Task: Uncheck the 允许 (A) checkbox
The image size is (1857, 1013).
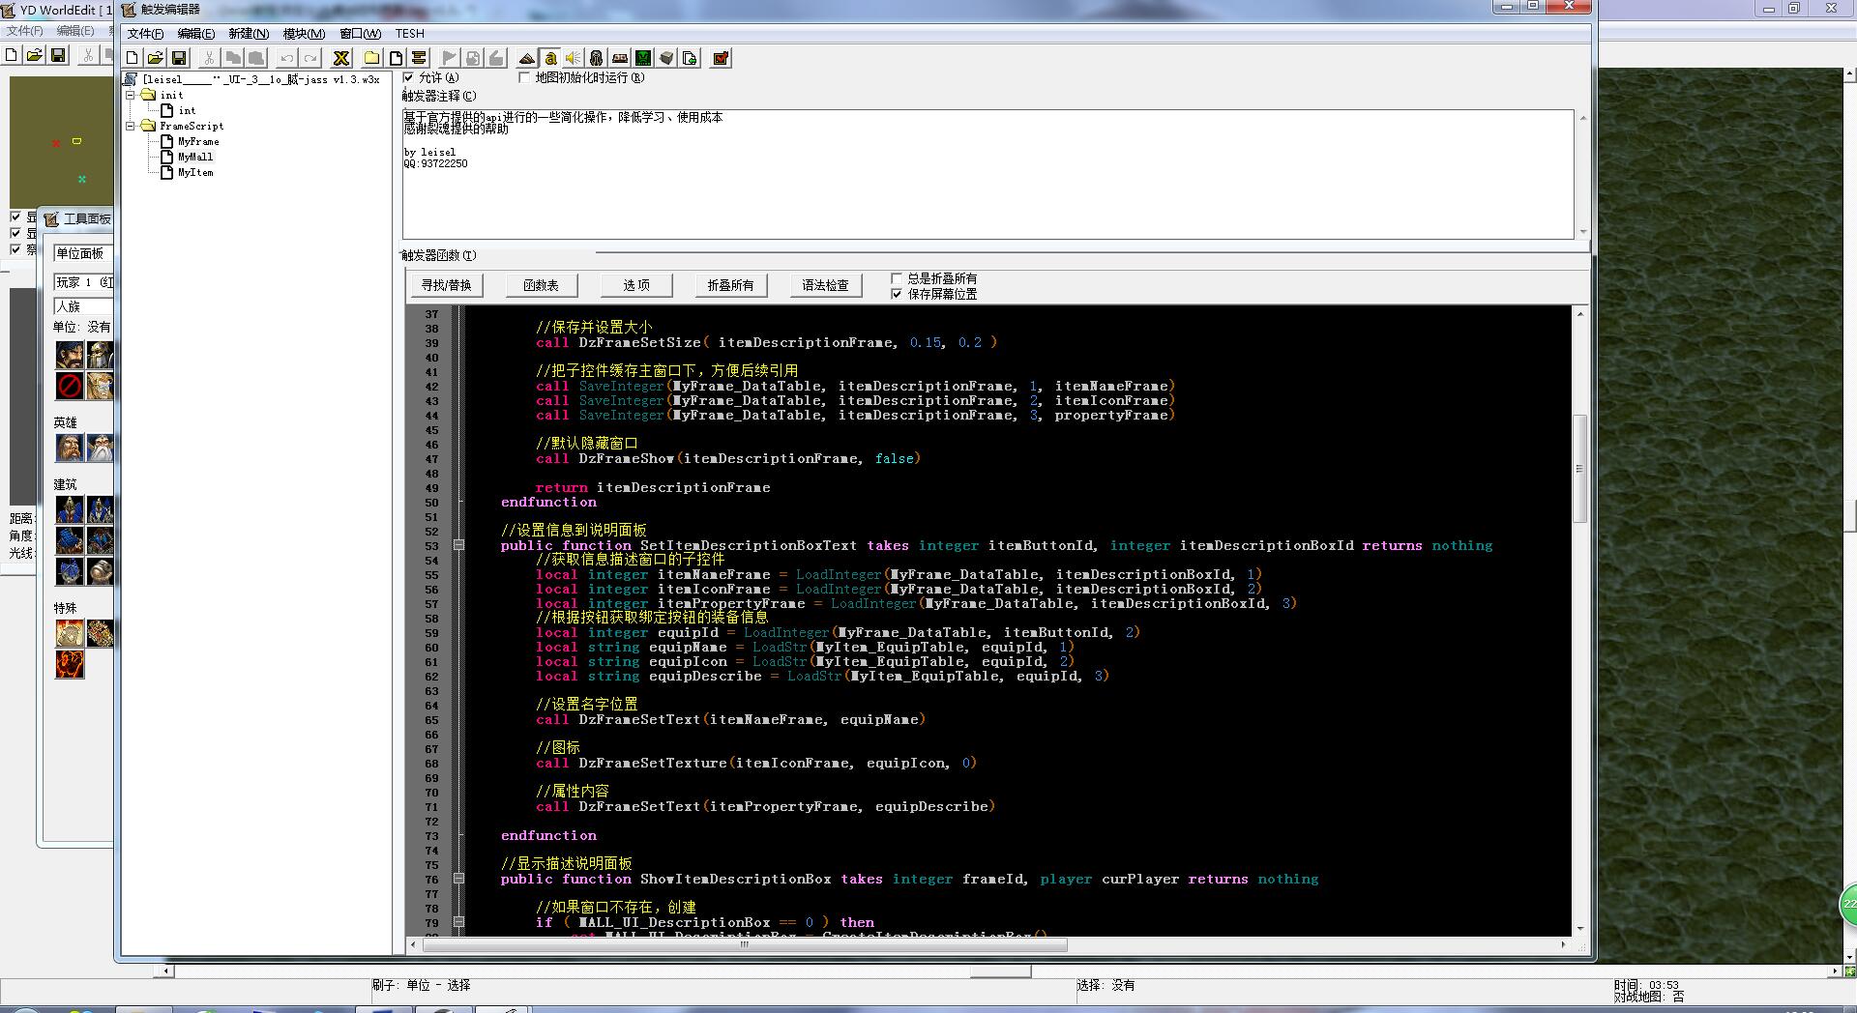Action: pos(409,77)
